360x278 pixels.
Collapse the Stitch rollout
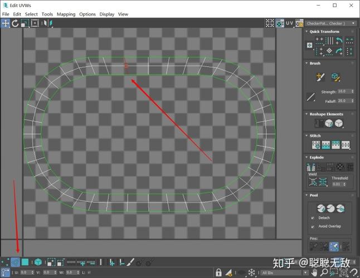(307, 136)
